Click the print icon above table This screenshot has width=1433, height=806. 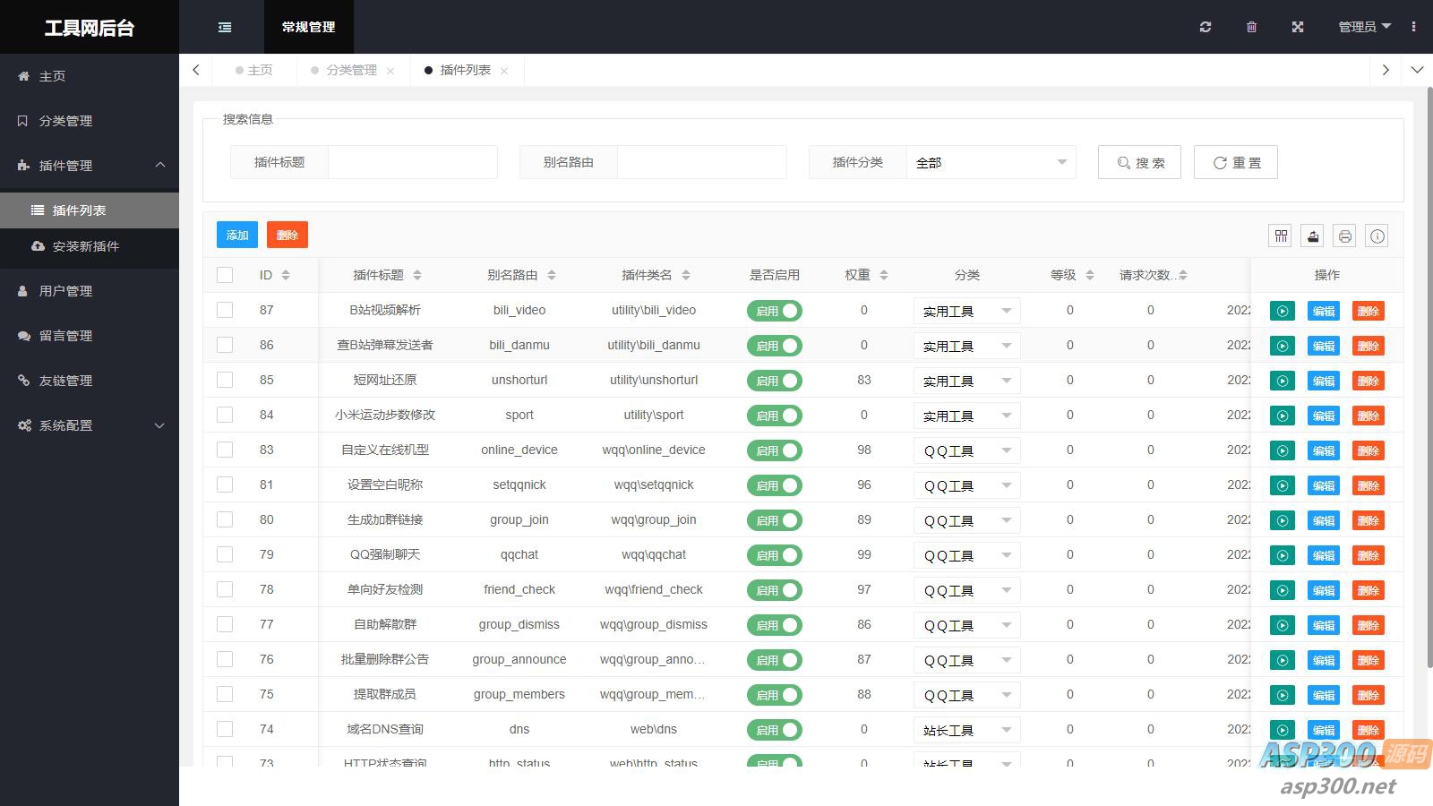pos(1345,236)
